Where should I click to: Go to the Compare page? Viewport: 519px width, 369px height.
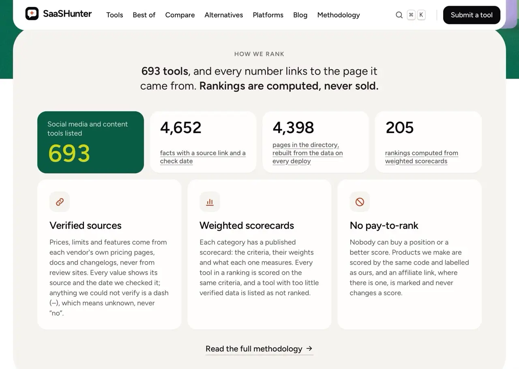point(180,15)
